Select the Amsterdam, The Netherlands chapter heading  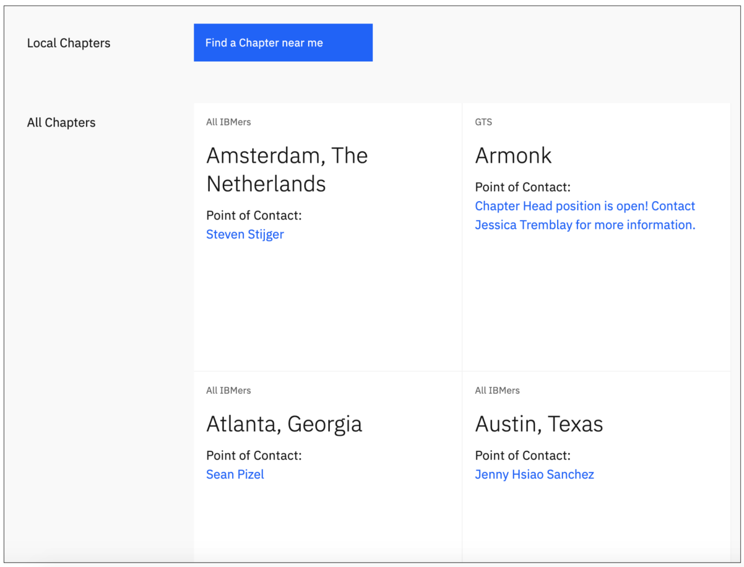[x=287, y=169]
